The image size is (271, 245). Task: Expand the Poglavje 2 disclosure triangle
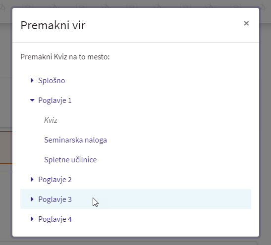click(32, 180)
